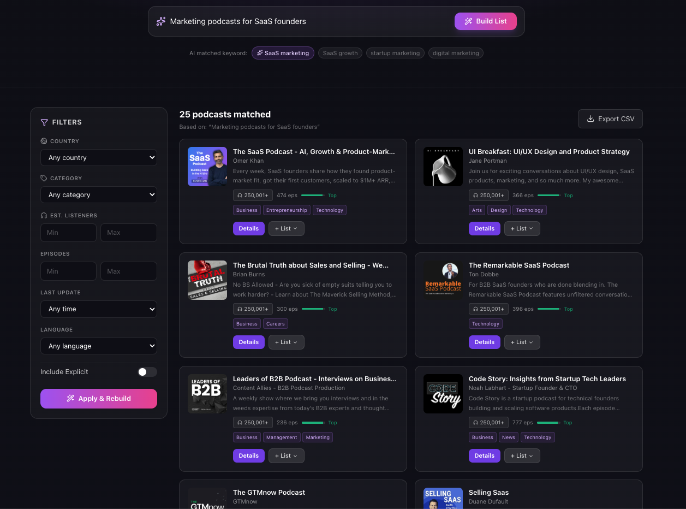The height and width of the screenshot is (509, 686).
Task: Open + List dropdown for The SaaS Podcast
Action: coord(286,229)
